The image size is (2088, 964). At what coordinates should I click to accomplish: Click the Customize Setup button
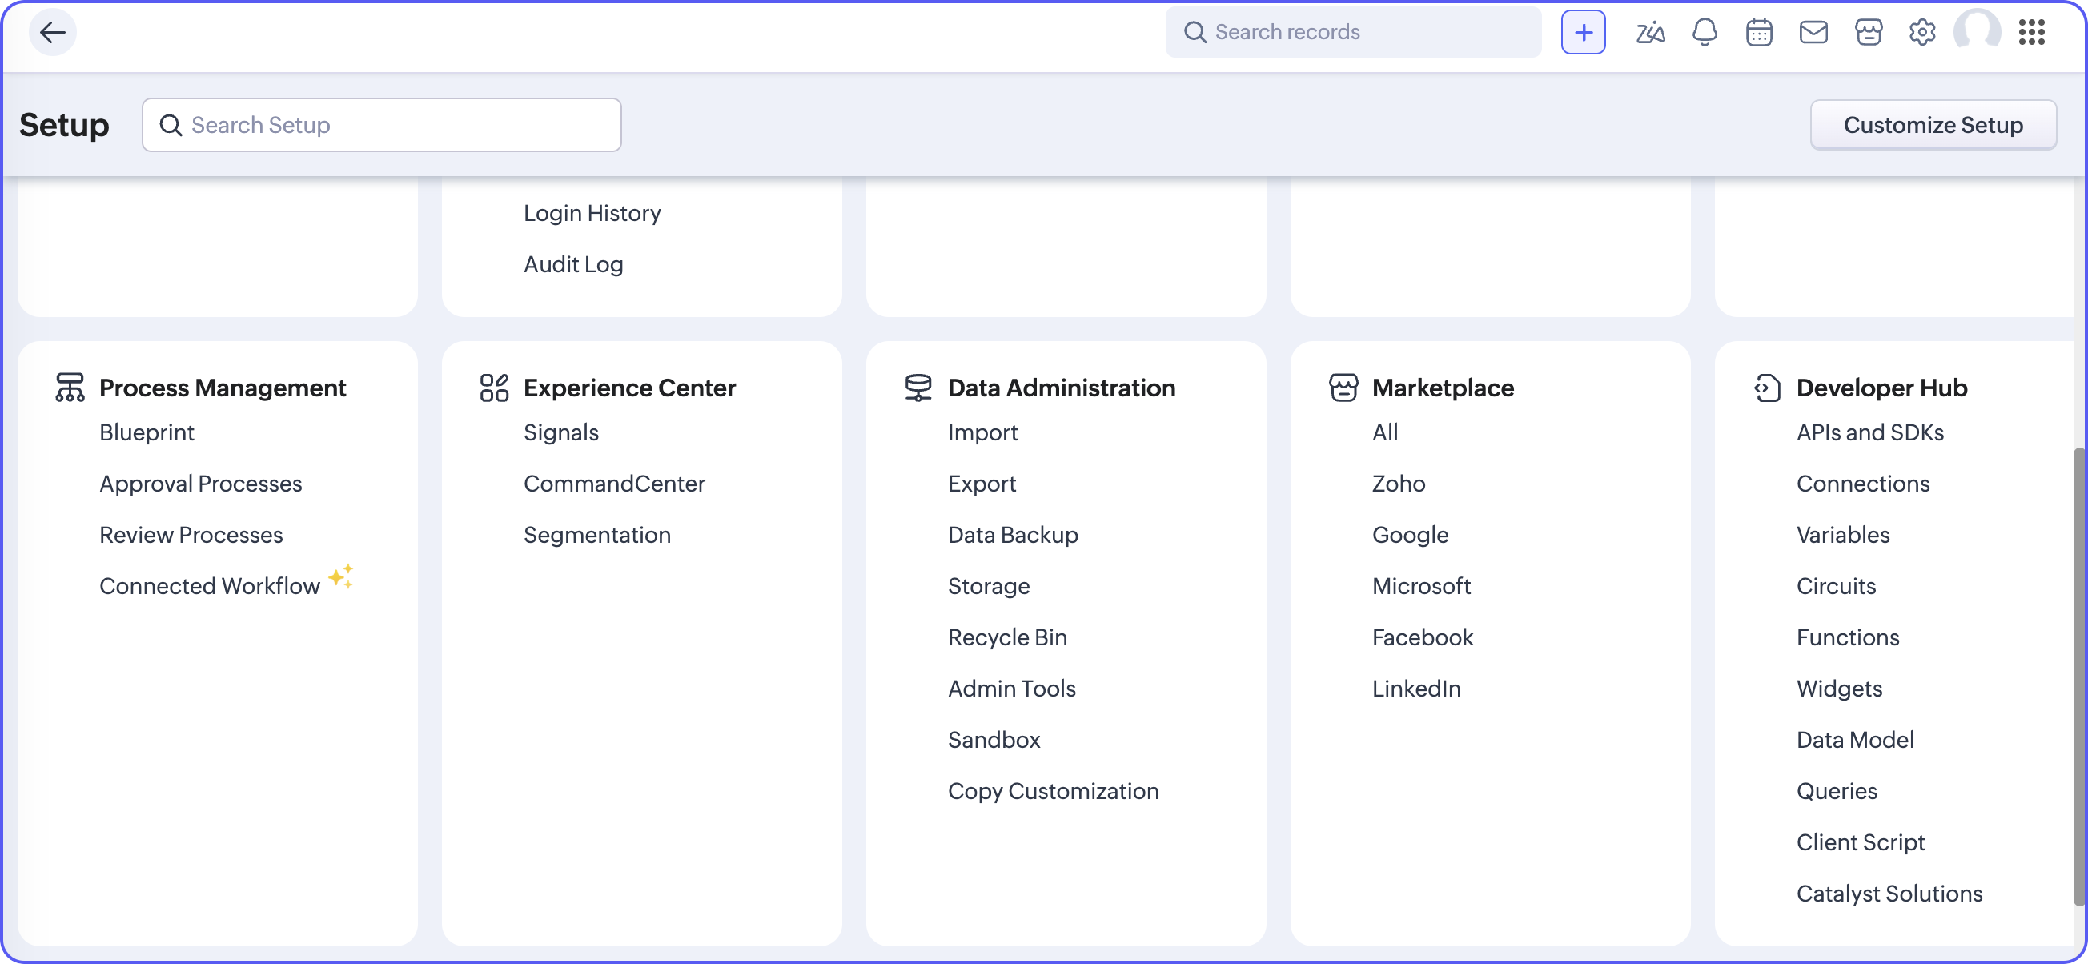(1933, 125)
